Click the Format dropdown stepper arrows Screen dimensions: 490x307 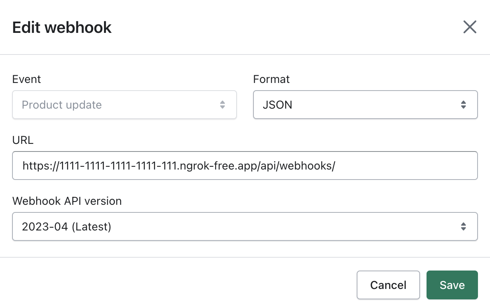point(464,105)
